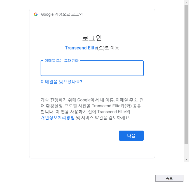Click the vertical scrollbar thumb
The height and width of the screenshot is (189, 189).
[x=186, y=74]
